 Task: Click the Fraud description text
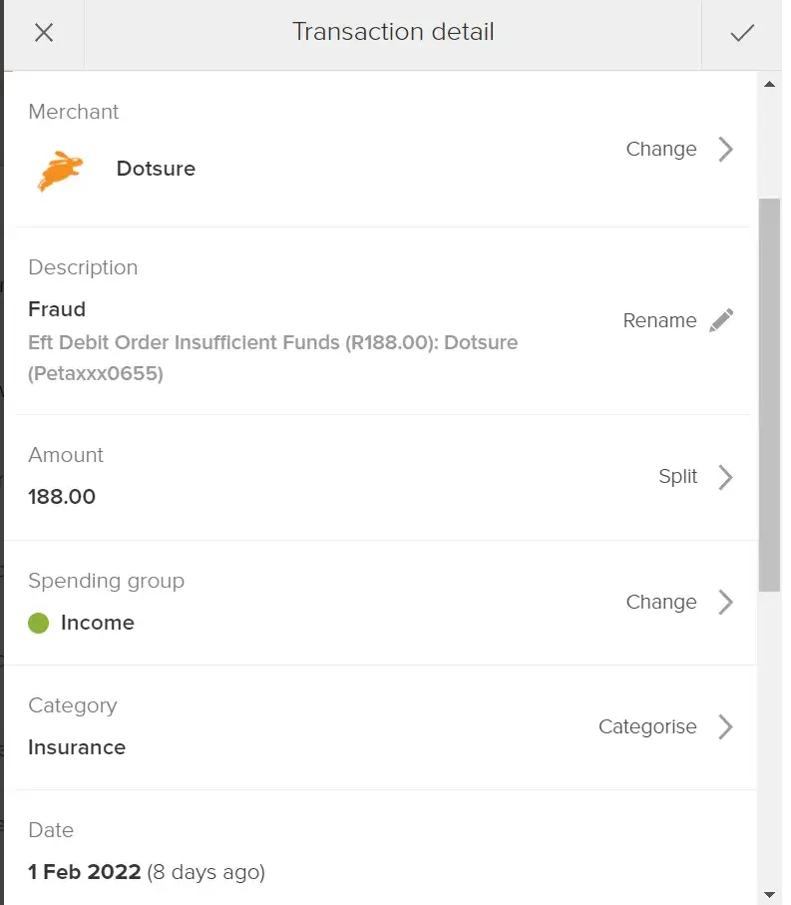tap(57, 309)
